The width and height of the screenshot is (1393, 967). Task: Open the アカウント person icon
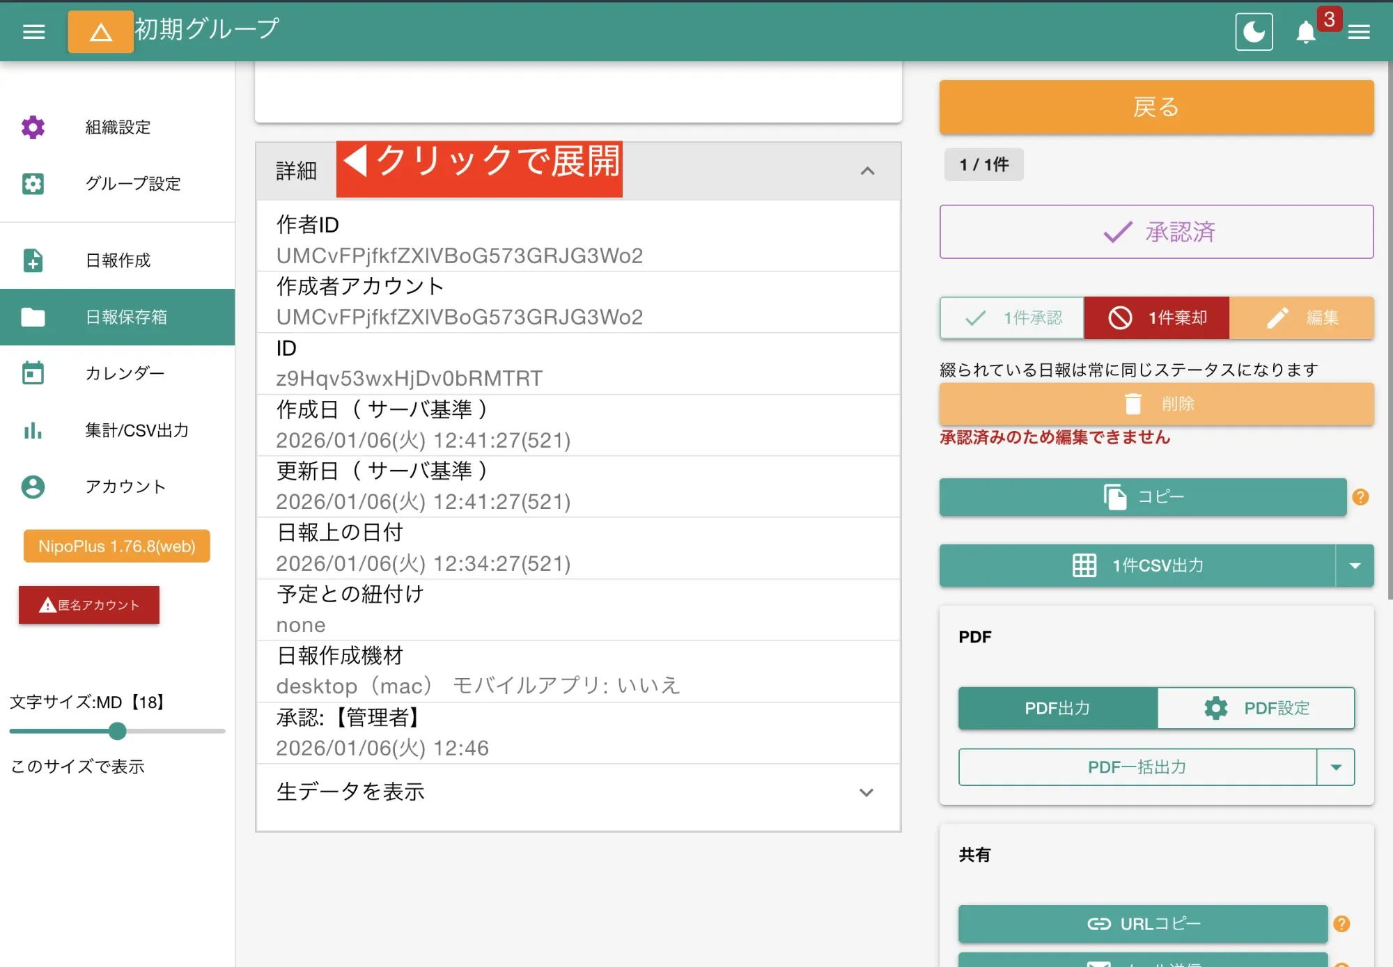[x=32, y=487]
